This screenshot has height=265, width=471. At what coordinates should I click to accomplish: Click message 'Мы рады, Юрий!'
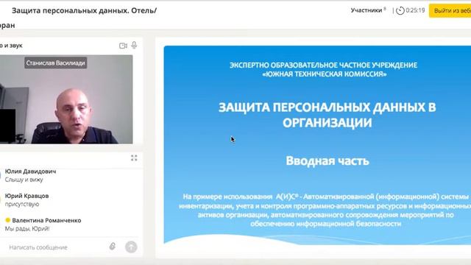pos(27,229)
